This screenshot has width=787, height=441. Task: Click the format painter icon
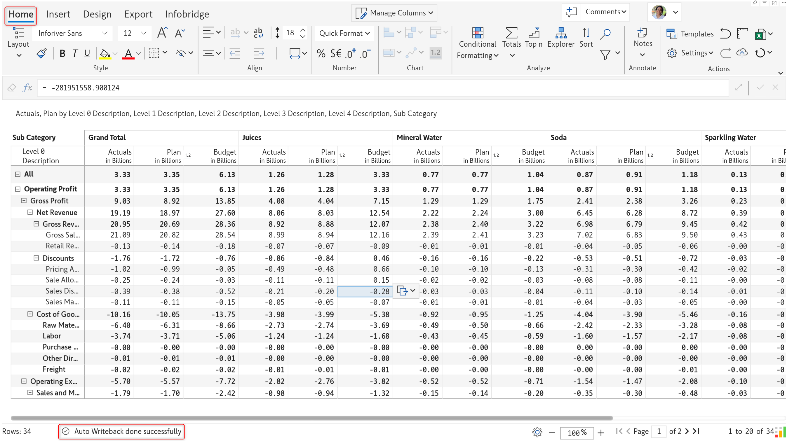pyautogui.click(x=41, y=53)
